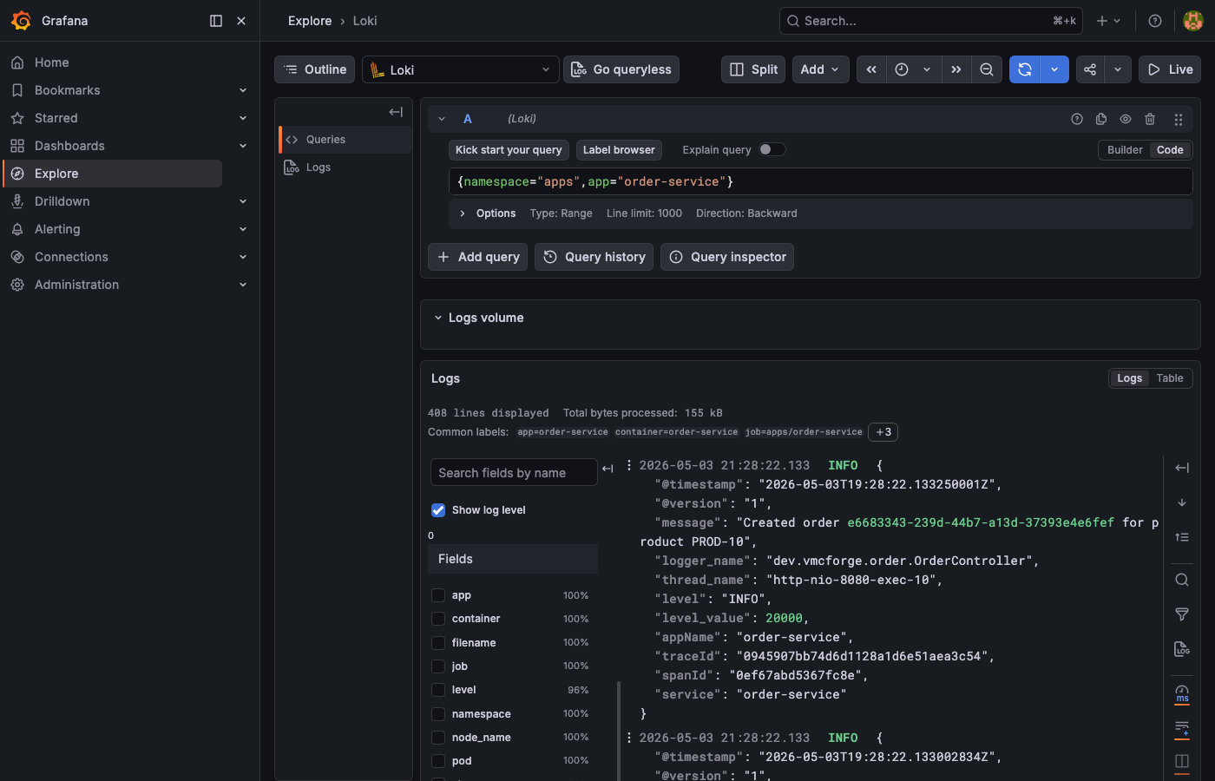
Task: Shift time range forwards
Action: [x=956, y=69]
